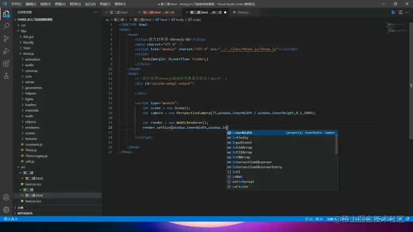
Task: Open the Accounts icon
Action: tap(6, 197)
